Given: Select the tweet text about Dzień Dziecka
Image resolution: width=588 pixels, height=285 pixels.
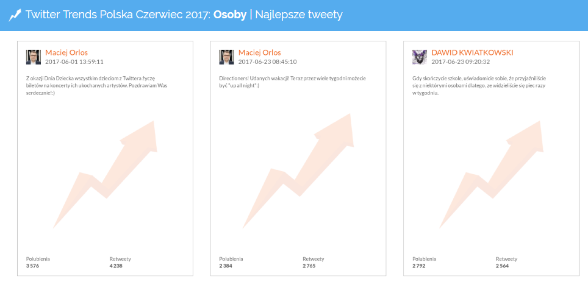Looking at the screenshot, I should click(x=96, y=85).
